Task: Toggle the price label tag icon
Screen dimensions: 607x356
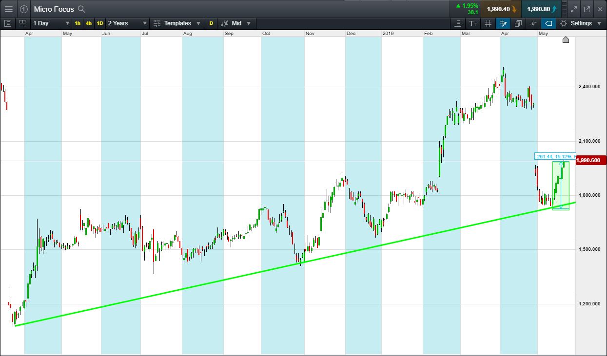Action: pos(548,23)
